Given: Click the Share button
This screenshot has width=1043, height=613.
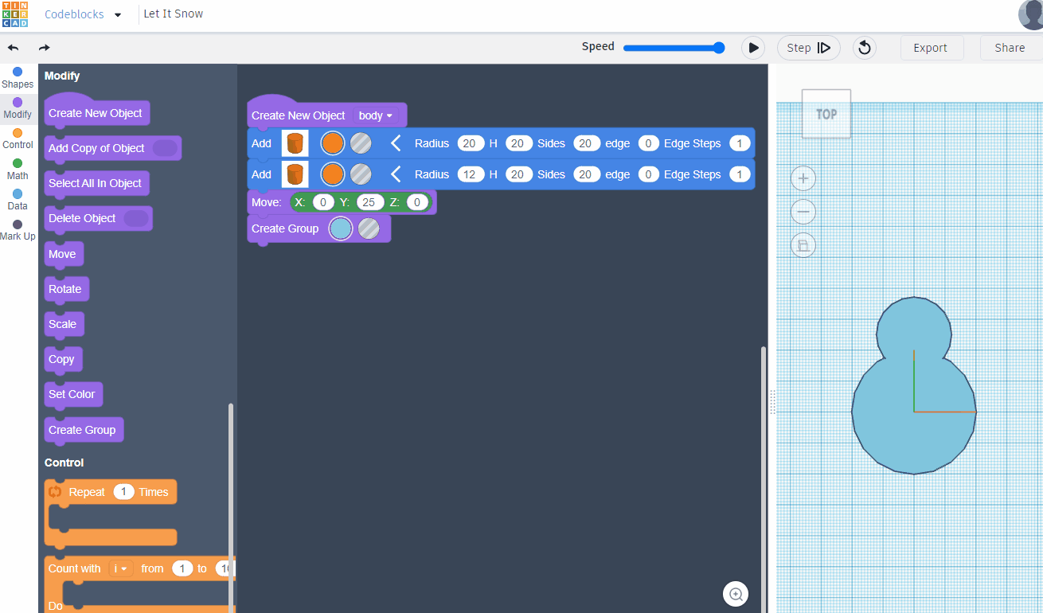Looking at the screenshot, I should point(1010,48).
